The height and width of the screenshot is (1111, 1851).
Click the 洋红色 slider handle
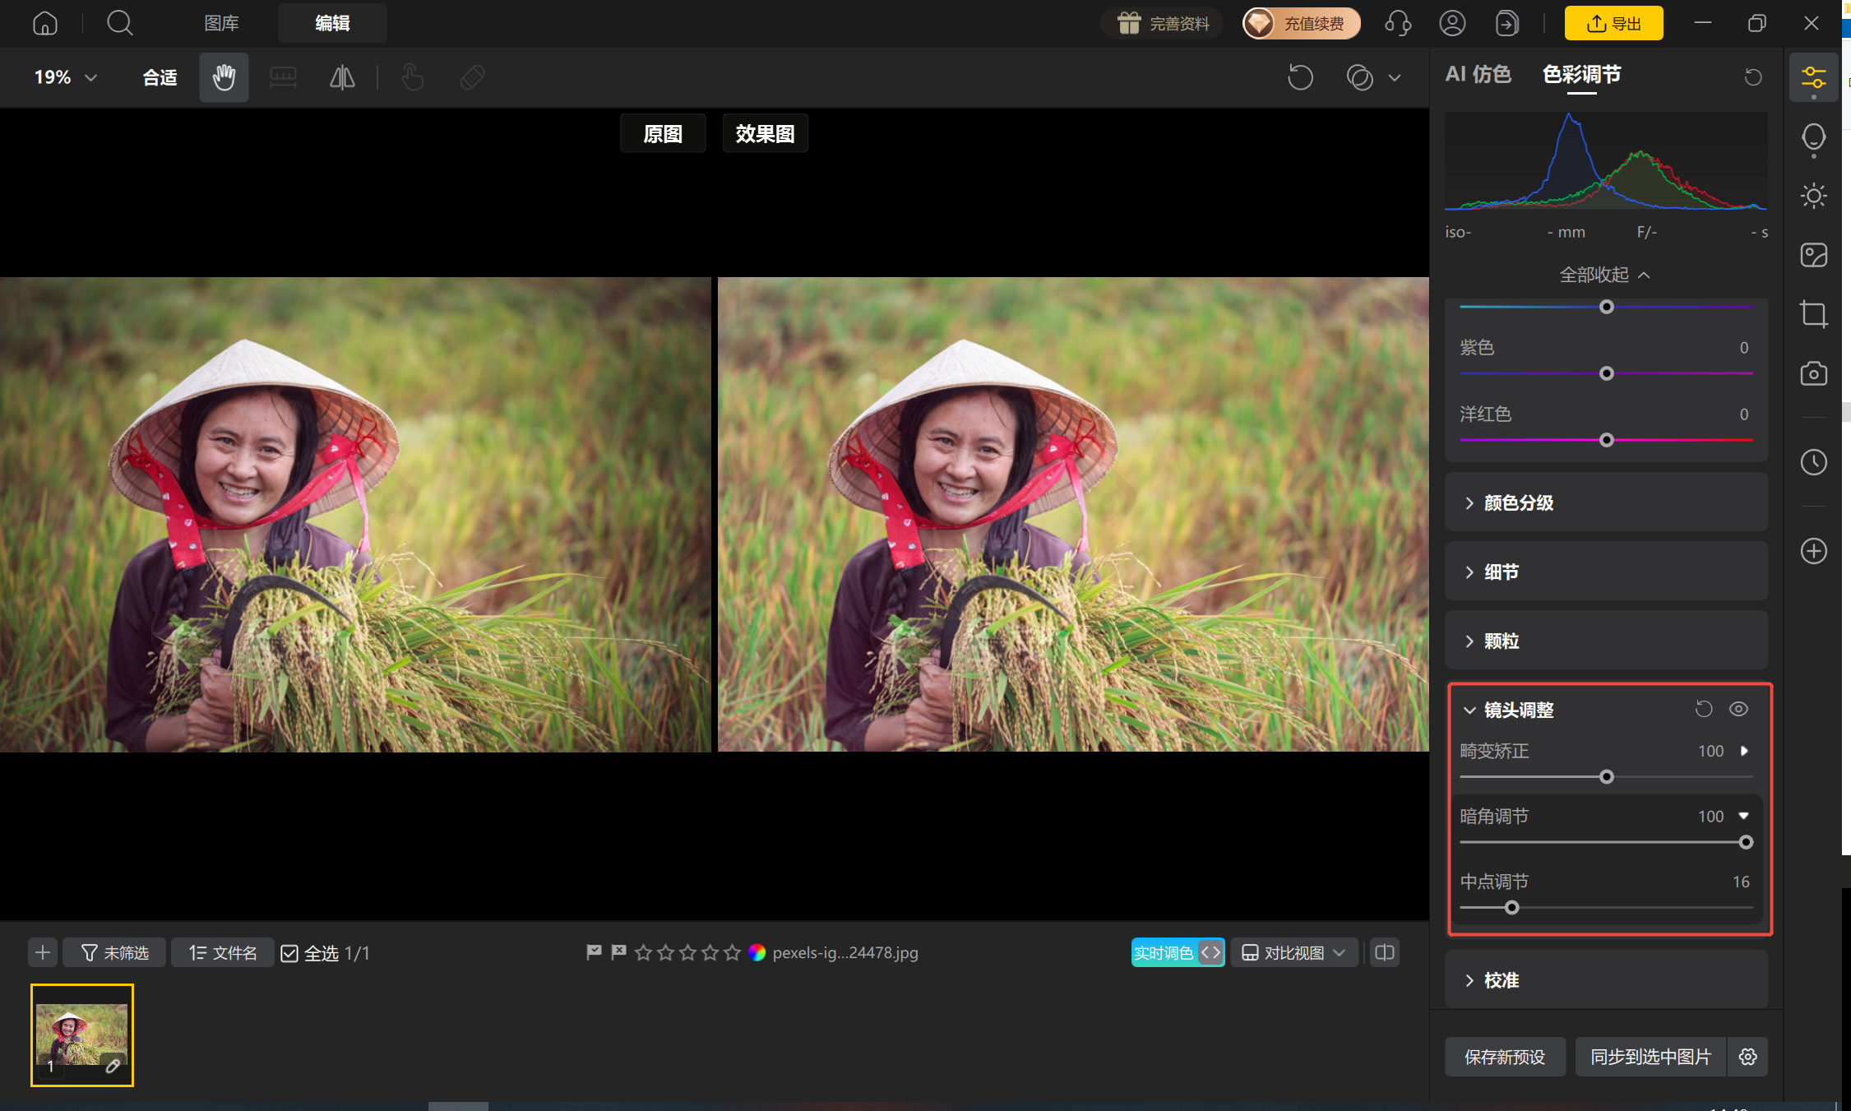(1606, 440)
